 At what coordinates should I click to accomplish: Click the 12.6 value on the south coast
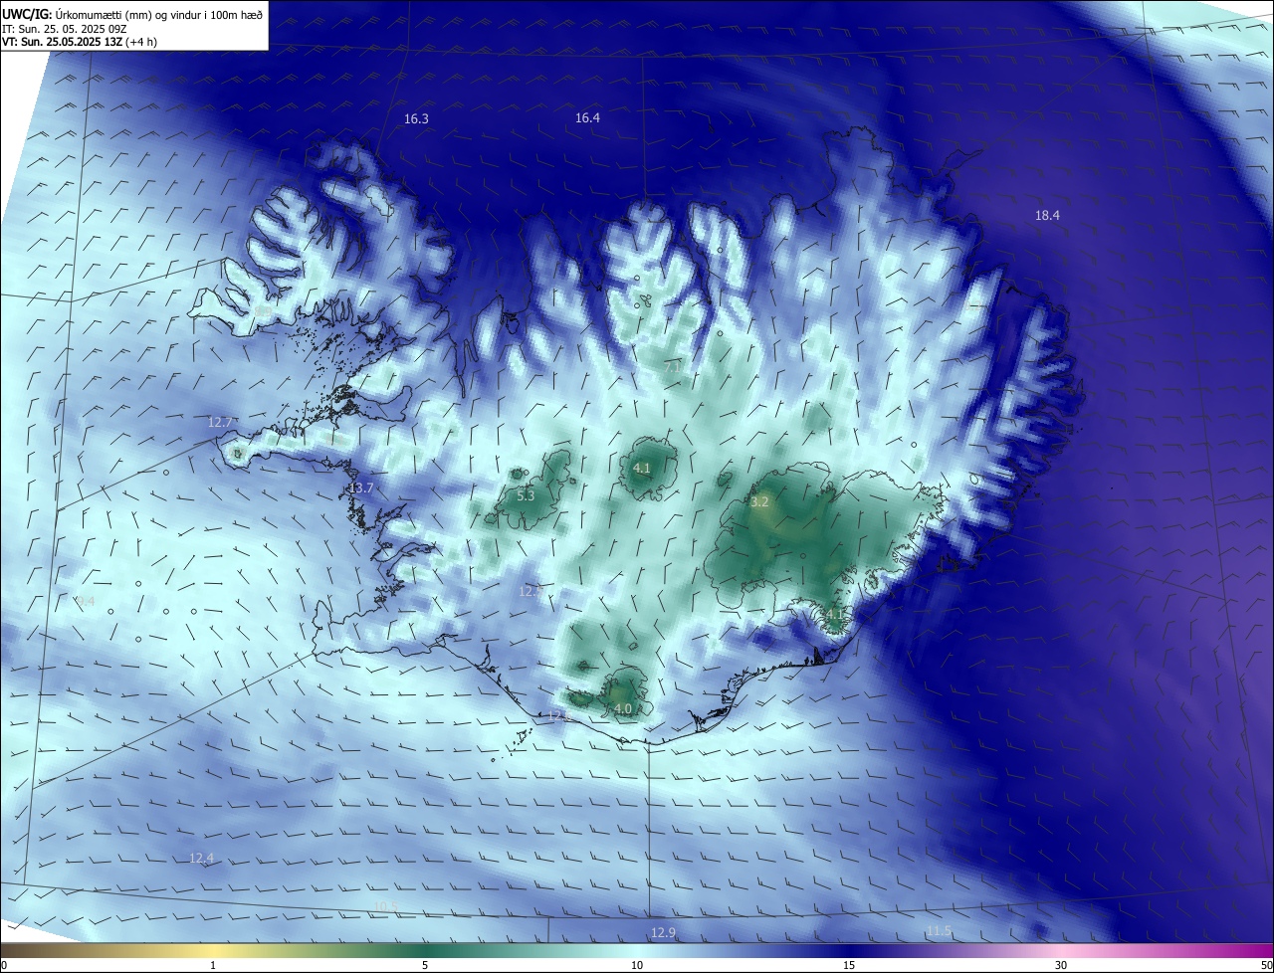point(560,715)
